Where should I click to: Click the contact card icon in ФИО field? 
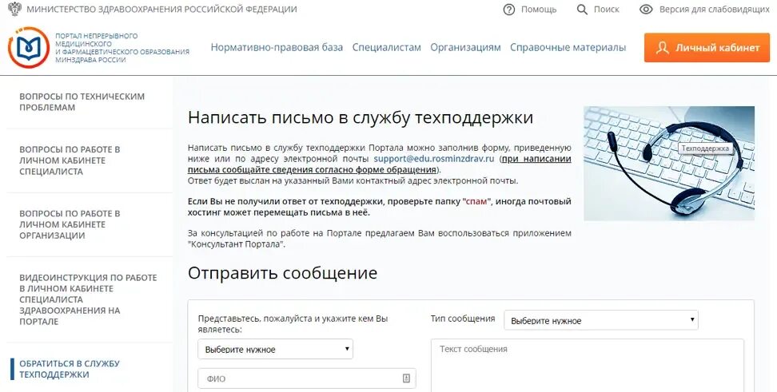406,378
